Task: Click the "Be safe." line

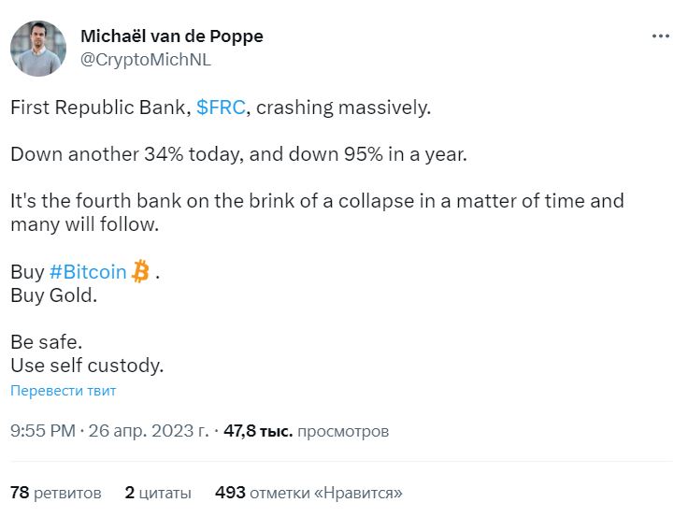Action: click(46, 343)
